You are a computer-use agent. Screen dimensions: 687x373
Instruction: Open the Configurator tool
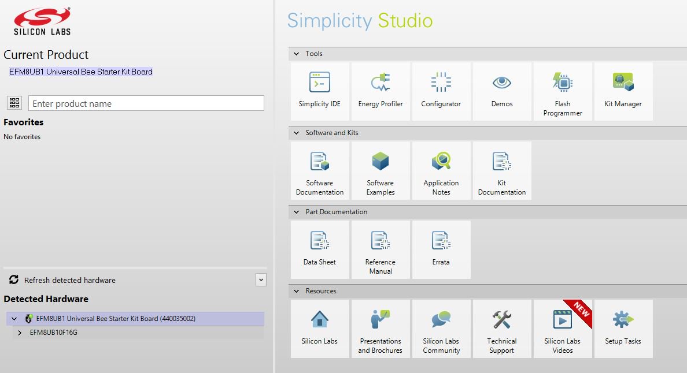441,91
